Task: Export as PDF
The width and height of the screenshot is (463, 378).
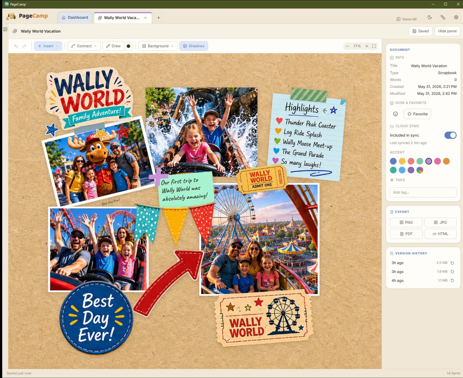Action: click(406, 234)
